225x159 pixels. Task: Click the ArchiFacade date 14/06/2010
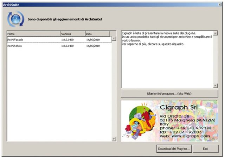point(93,40)
